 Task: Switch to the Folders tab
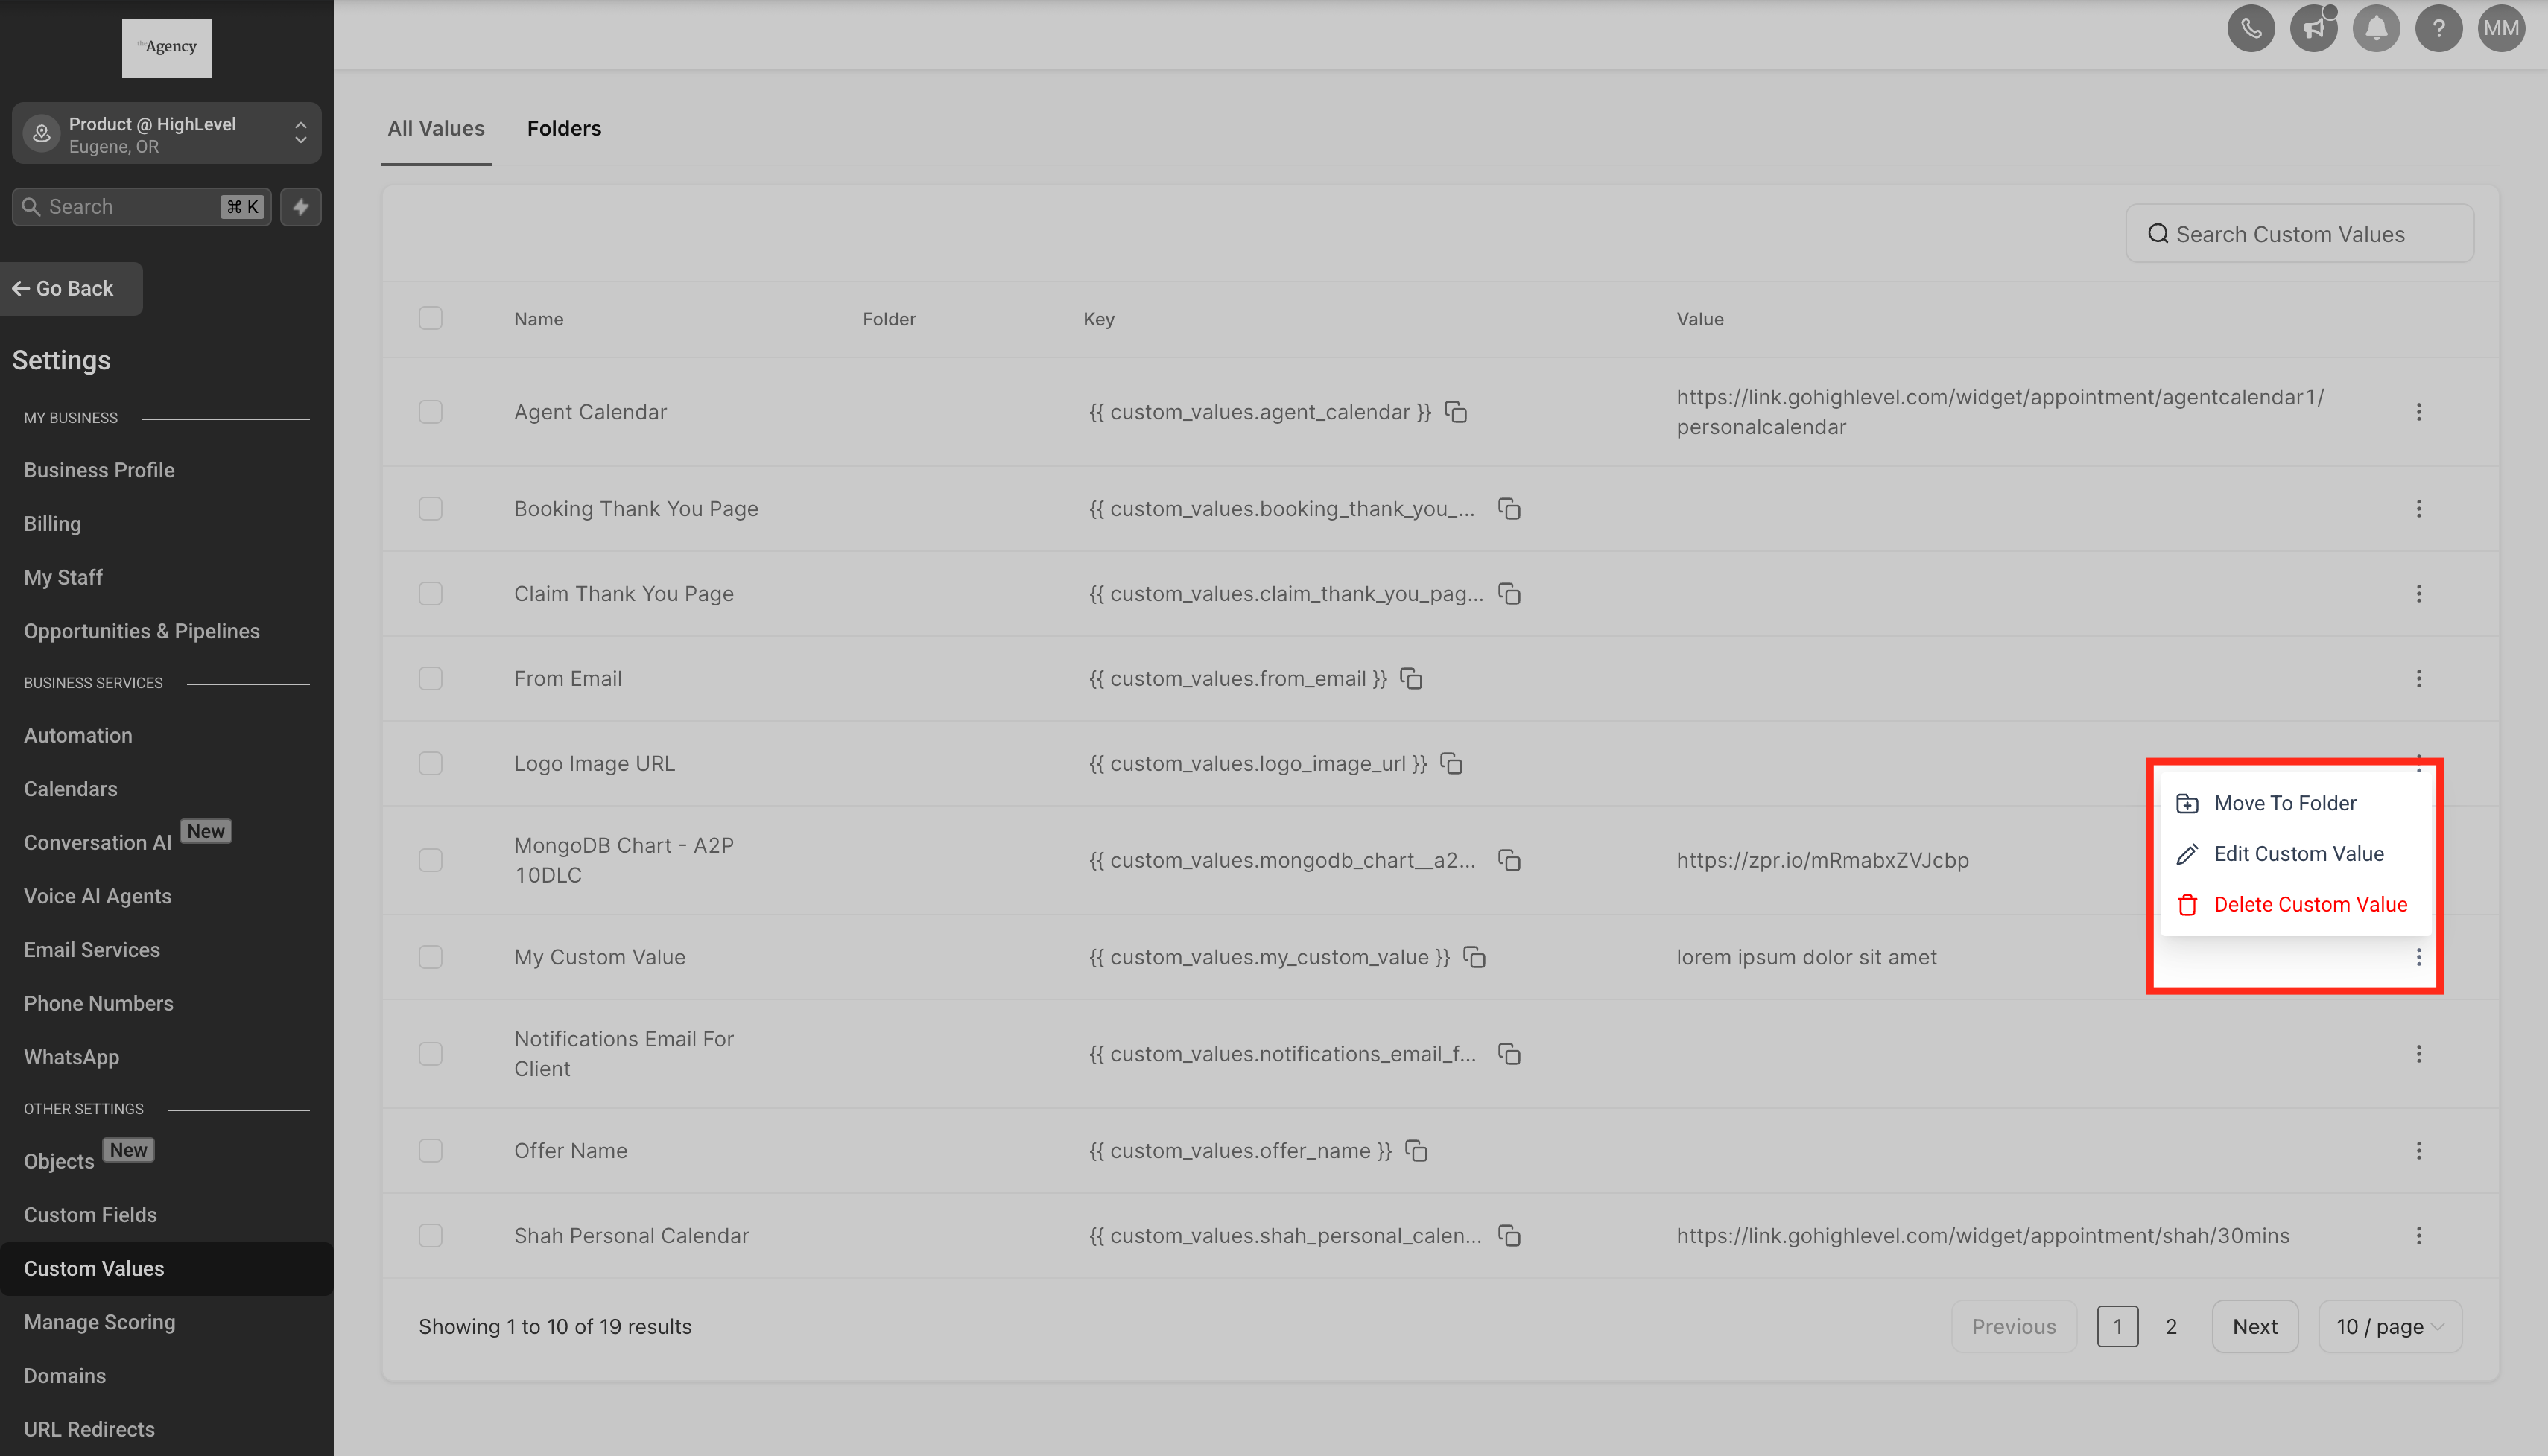(x=563, y=128)
